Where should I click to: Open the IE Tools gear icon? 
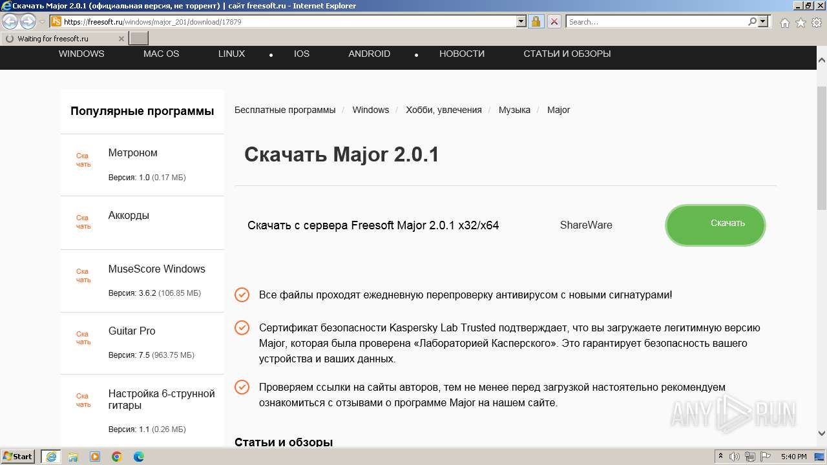(816, 23)
